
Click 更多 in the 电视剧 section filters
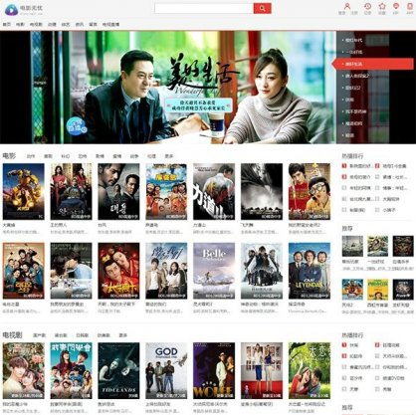coord(123,335)
